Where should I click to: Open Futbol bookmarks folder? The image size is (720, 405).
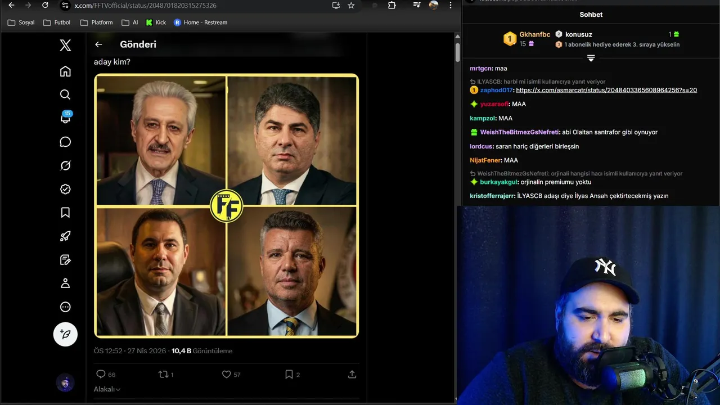57,22
